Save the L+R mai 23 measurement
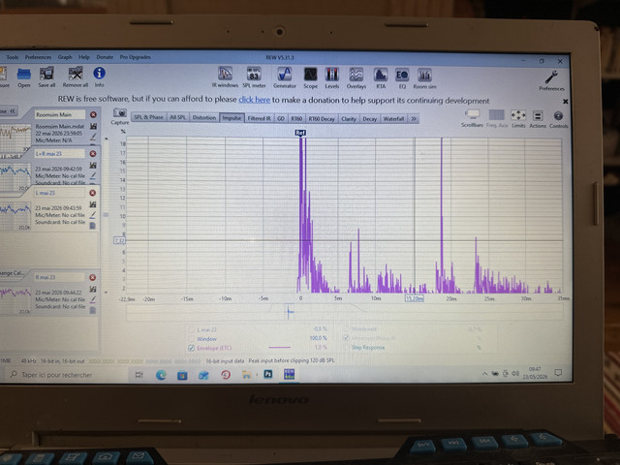This screenshot has height=465, width=620. point(93,165)
